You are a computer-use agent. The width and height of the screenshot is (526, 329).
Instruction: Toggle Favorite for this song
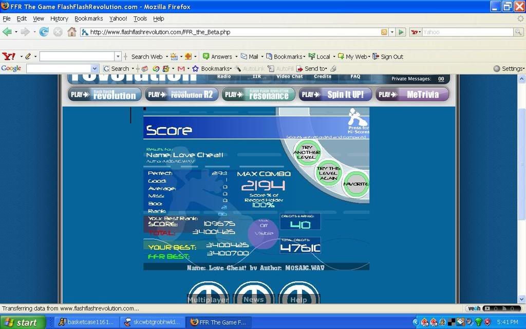pyautogui.click(x=355, y=184)
